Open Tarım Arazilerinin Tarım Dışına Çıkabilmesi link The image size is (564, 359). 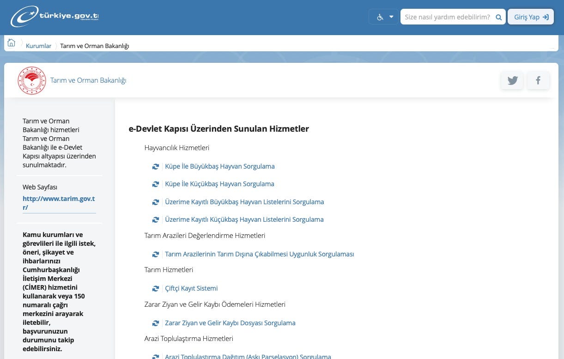point(260,254)
